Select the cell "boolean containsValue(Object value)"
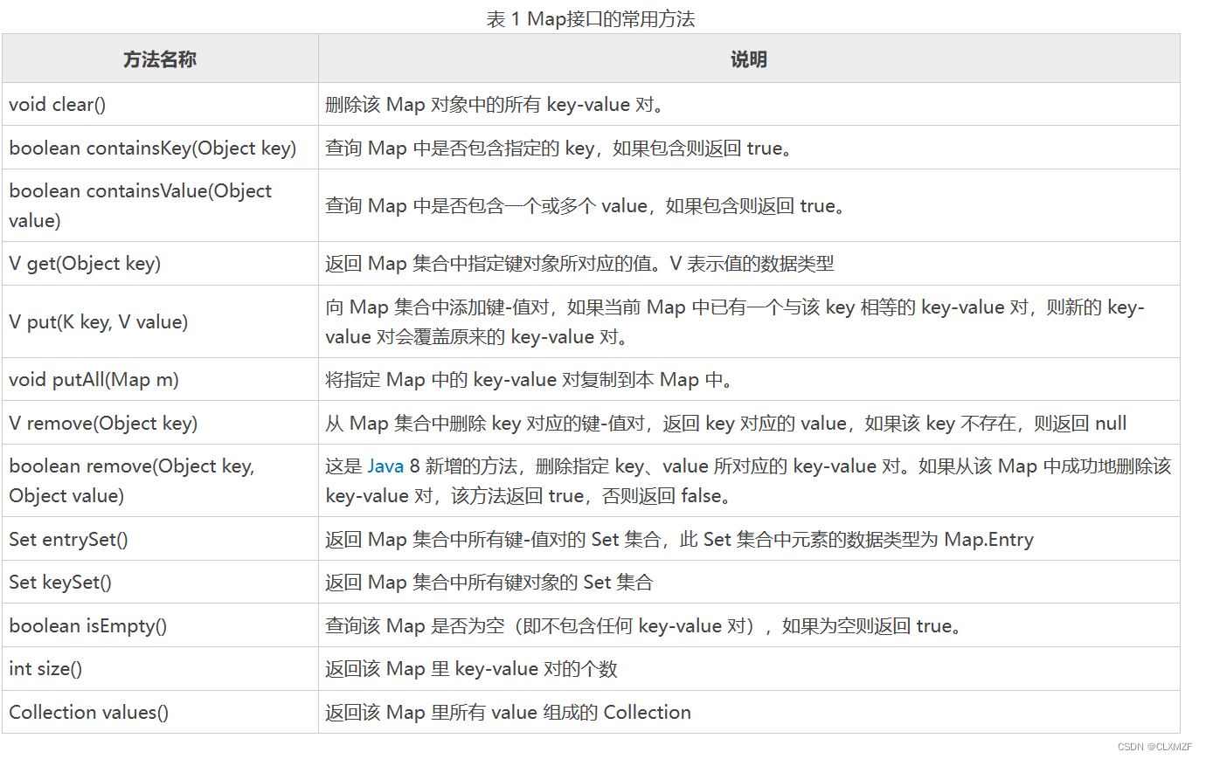 click(x=160, y=205)
